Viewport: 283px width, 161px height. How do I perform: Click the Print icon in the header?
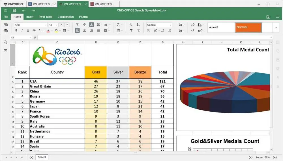pos(14,10)
